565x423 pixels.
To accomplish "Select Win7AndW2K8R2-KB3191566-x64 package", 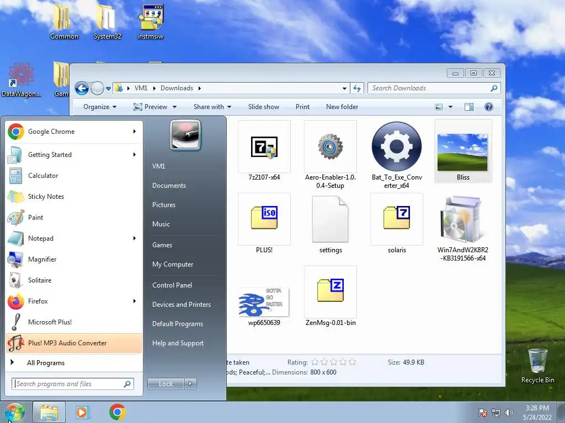I will pos(463,227).
